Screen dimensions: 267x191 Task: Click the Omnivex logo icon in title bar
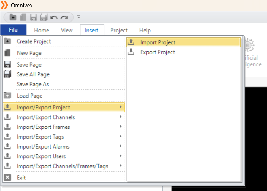(4, 5)
